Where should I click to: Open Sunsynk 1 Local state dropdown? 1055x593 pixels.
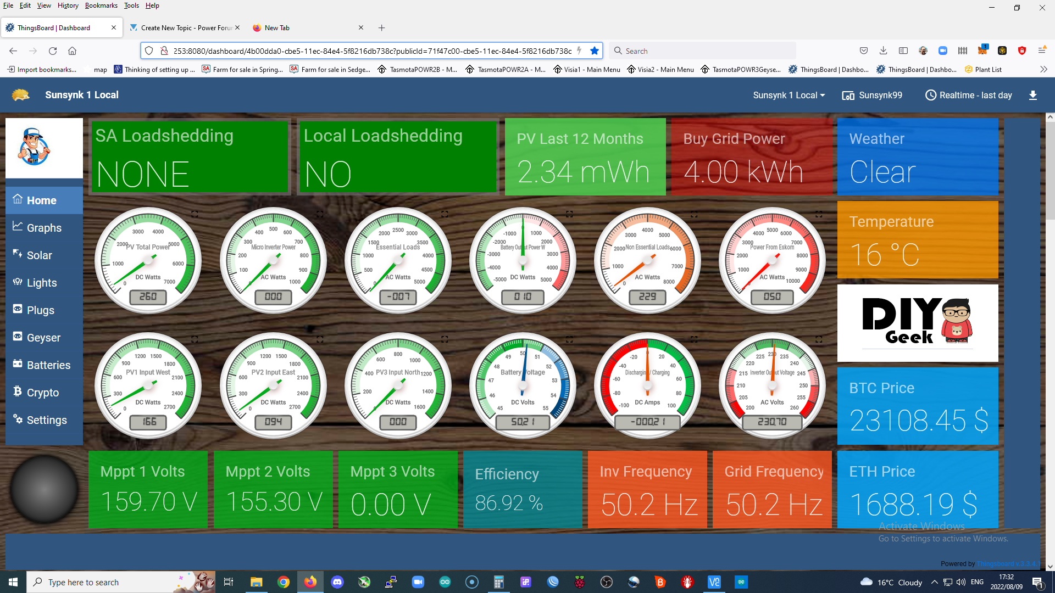tap(789, 95)
